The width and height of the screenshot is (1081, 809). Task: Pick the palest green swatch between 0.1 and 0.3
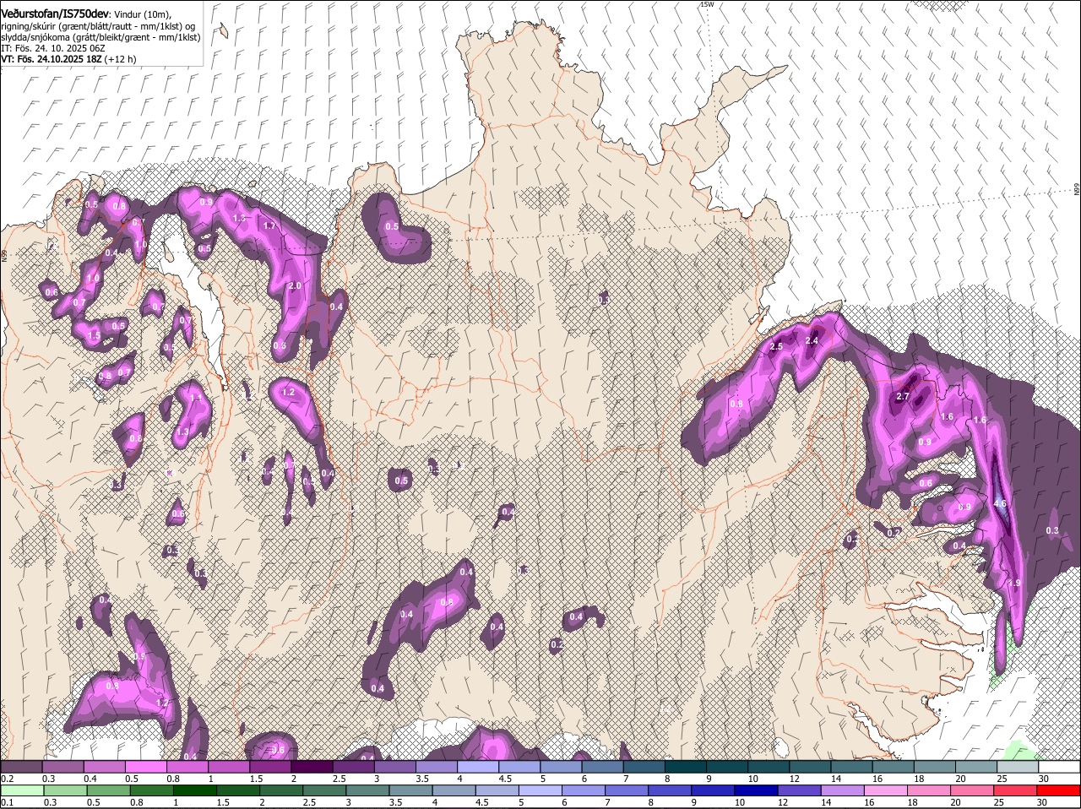pos(21,790)
